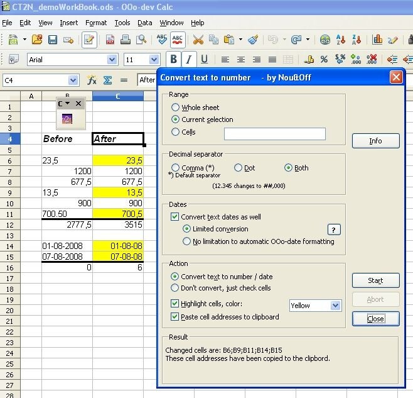This screenshot has height=398, width=413.
Task: Insert a chart with the chart icon
Action: [x=377, y=40]
